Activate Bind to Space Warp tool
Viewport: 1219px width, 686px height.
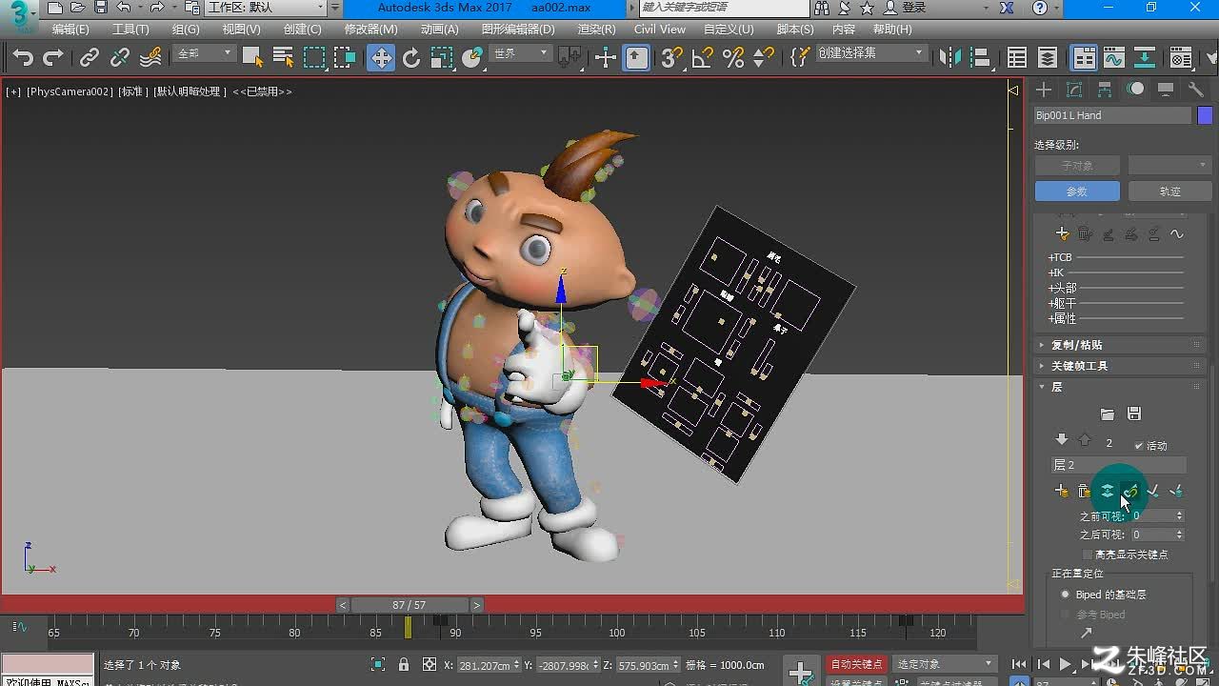[150, 58]
